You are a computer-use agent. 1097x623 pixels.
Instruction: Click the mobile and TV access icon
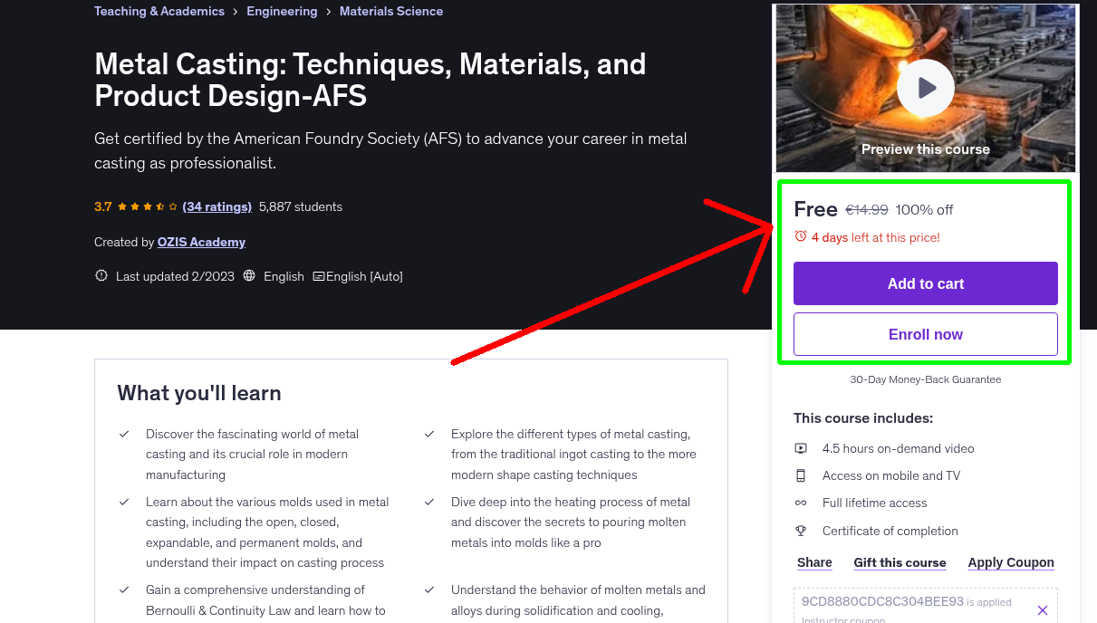tap(800, 475)
